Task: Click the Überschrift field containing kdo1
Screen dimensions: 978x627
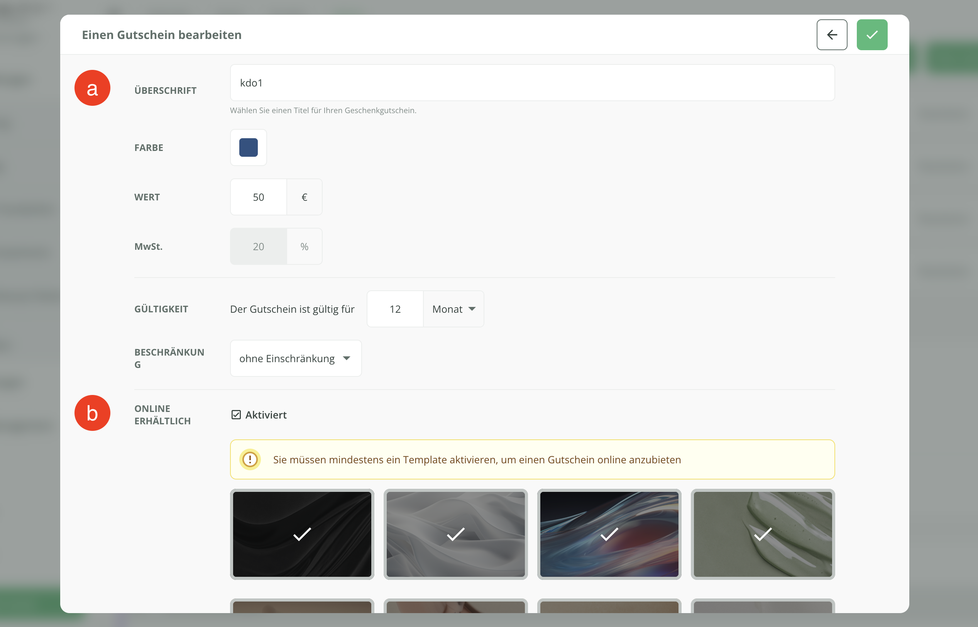Action: pyautogui.click(x=532, y=83)
